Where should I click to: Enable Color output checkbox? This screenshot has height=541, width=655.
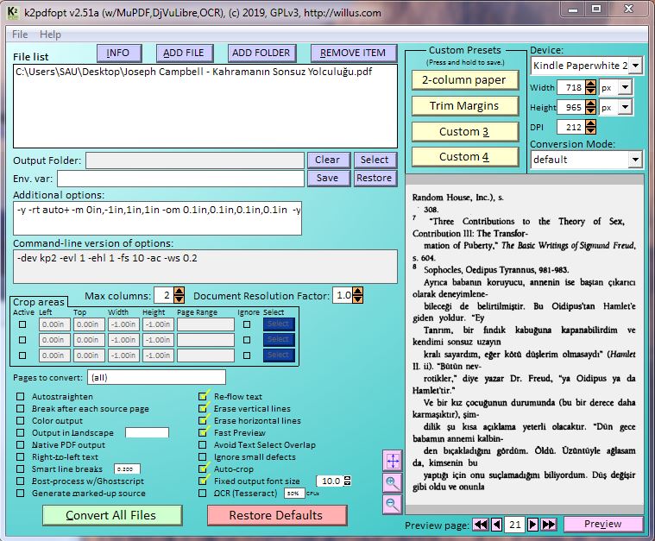pos(20,421)
